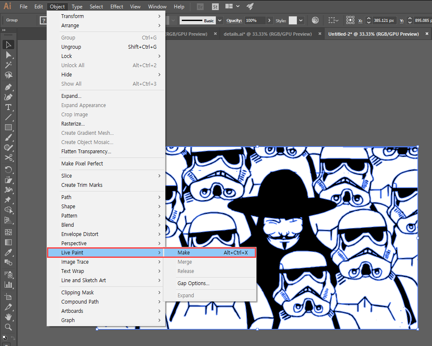Viewport: 432px width, 346px height.
Task: Select the Zoom tool
Action: coord(8,327)
